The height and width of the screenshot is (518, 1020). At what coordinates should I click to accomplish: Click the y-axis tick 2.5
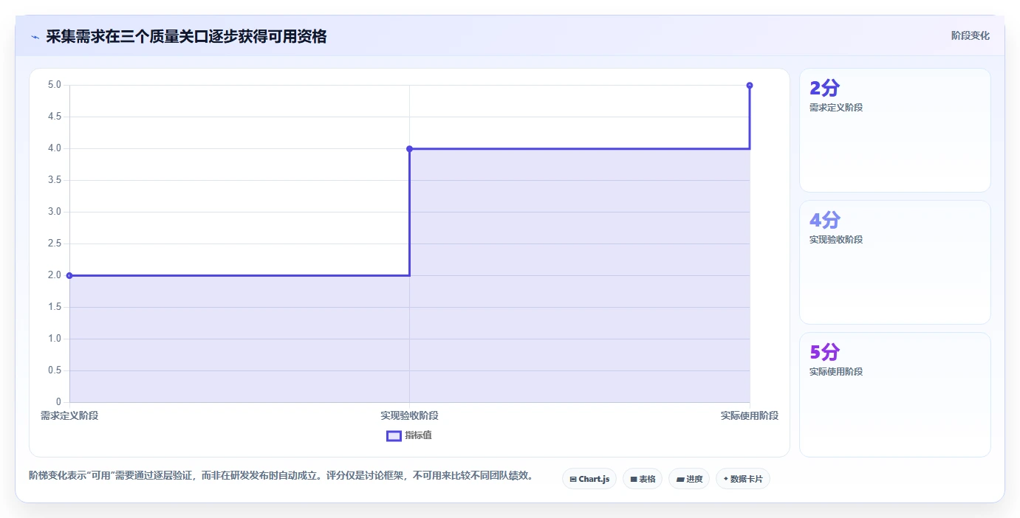click(x=55, y=244)
